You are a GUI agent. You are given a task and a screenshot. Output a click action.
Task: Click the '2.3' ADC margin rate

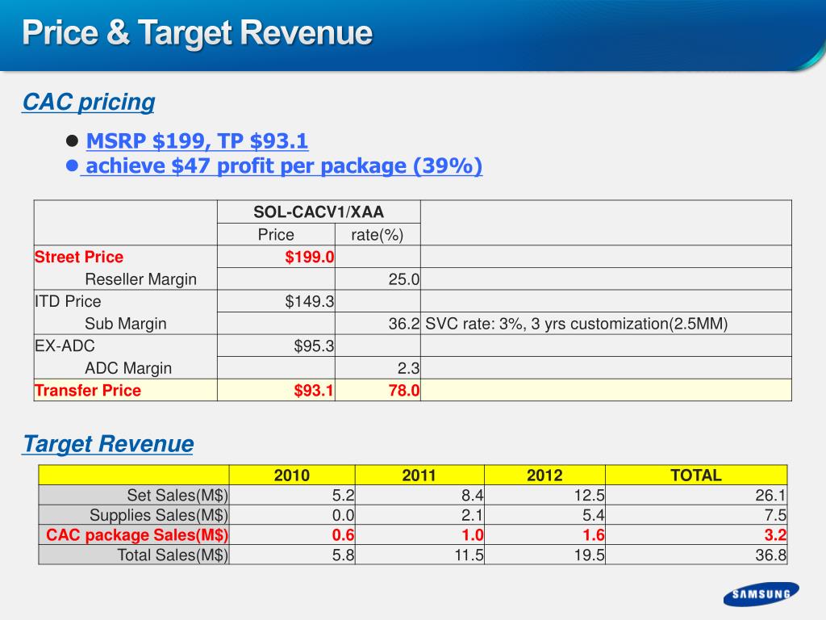point(408,368)
